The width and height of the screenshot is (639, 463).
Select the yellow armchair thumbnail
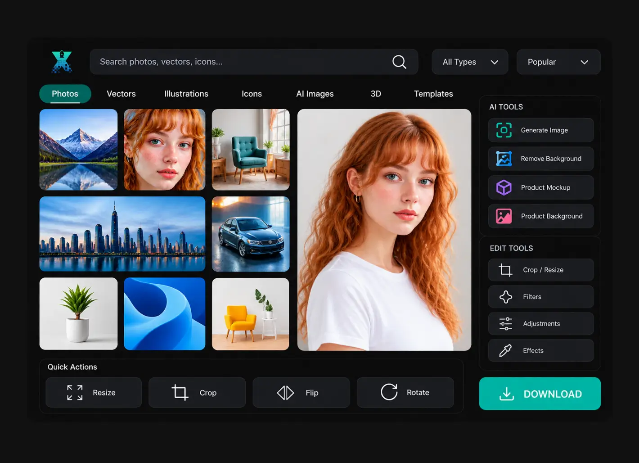coord(251,314)
